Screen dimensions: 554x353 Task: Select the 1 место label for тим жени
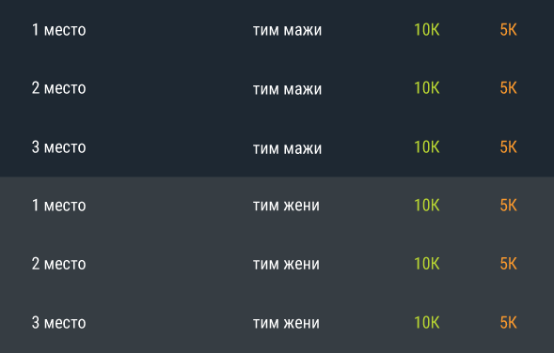59,206
